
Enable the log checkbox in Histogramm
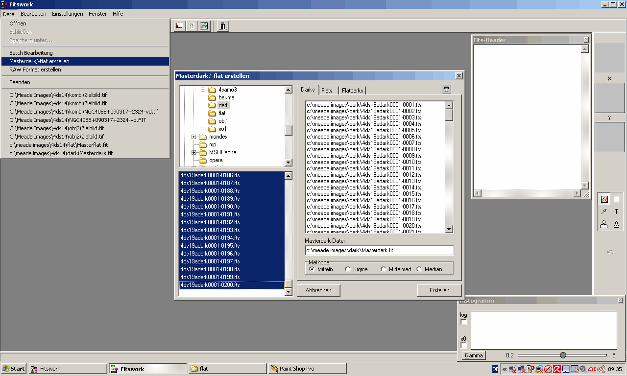(x=464, y=322)
